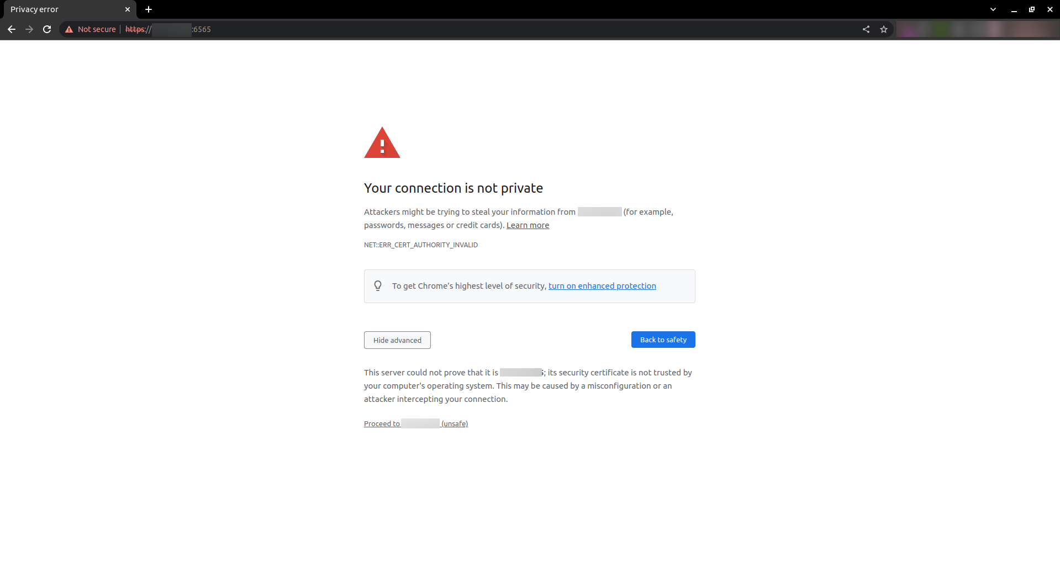The image size is (1060, 567).
Task: Open the tab search chevron
Action: point(993,9)
